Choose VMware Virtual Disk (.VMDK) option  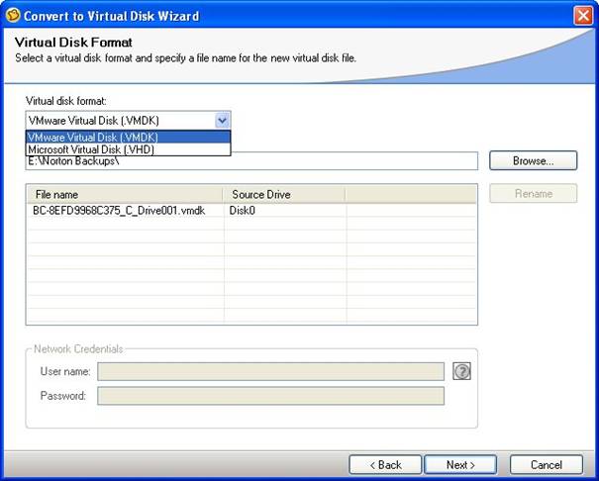tap(128, 137)
